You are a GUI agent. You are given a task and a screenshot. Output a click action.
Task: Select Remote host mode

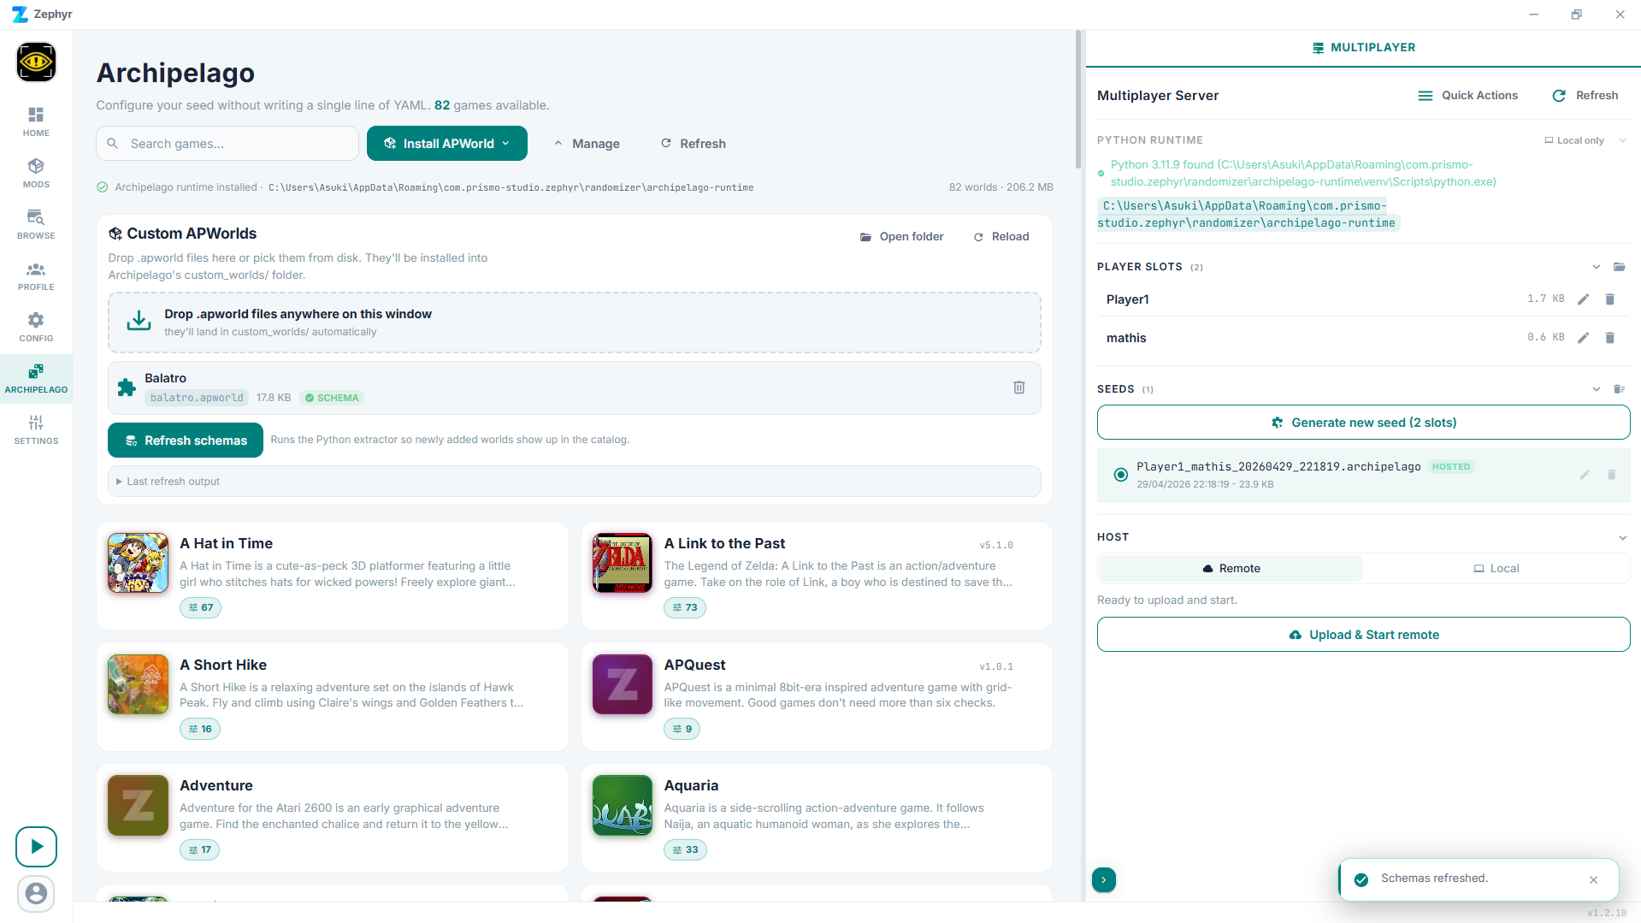(x=1231, y=568)
